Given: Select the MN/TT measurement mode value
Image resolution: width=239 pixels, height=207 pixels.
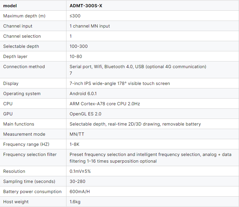Looking at the screenshot, I should click(x=77, y=134).
